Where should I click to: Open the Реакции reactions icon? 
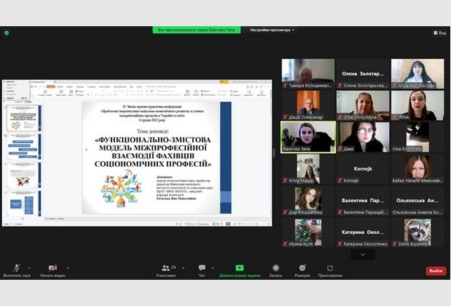click(302, 268)
